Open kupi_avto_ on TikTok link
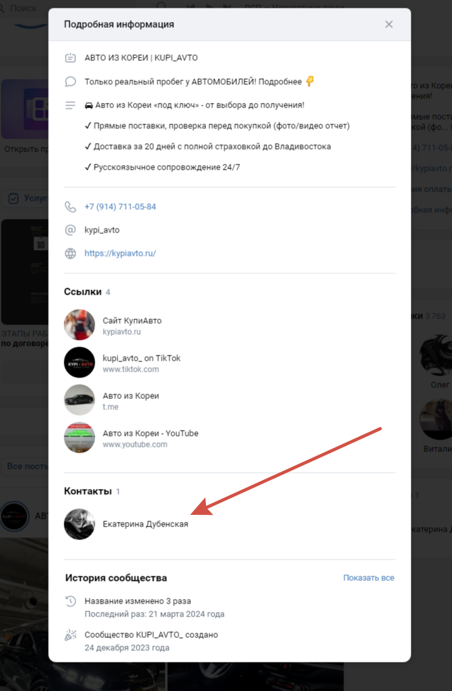Viewport: 452px width, 691px height. point(141,358)
